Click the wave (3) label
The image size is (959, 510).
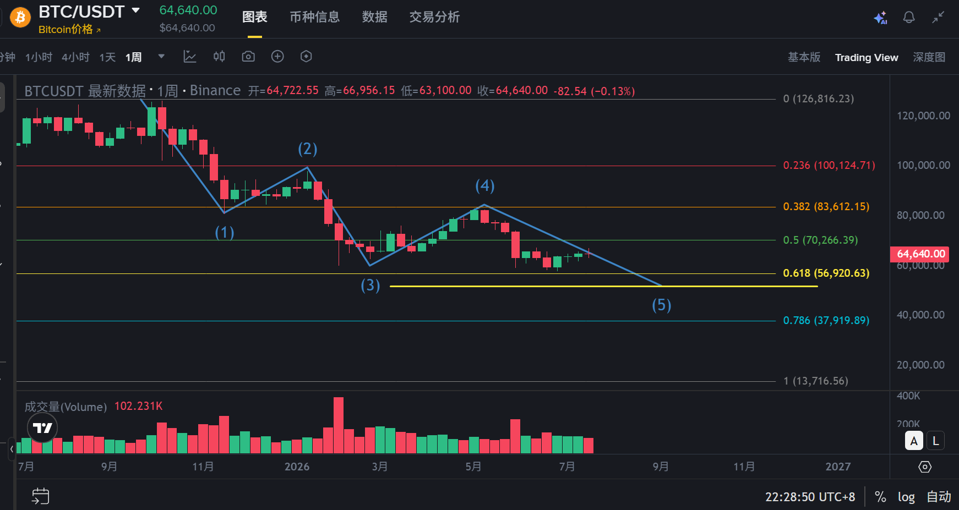(x=370, y=285)
